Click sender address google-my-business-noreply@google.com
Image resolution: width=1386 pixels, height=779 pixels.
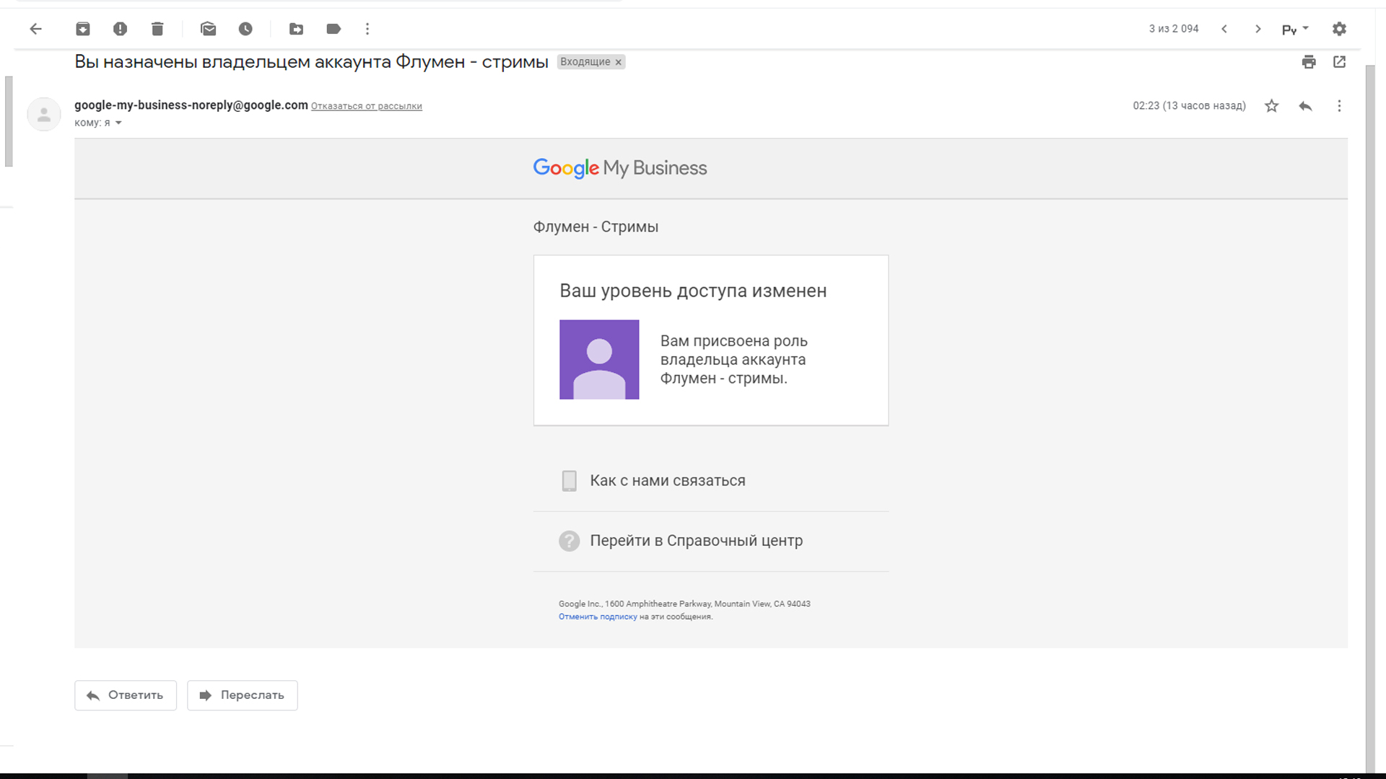click(191, 105)
